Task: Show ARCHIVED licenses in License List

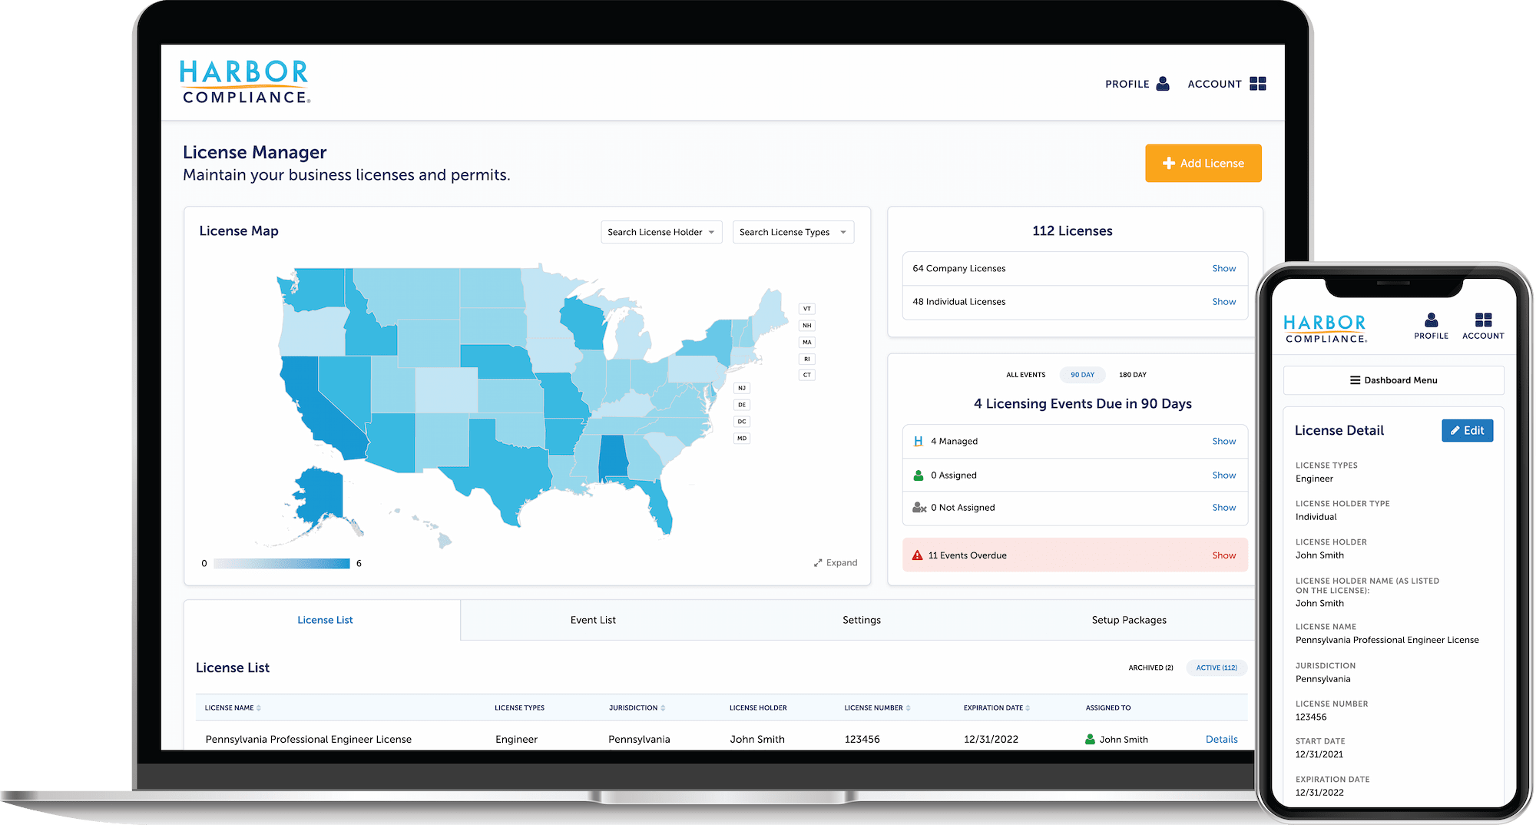Action: [1150, 668]
